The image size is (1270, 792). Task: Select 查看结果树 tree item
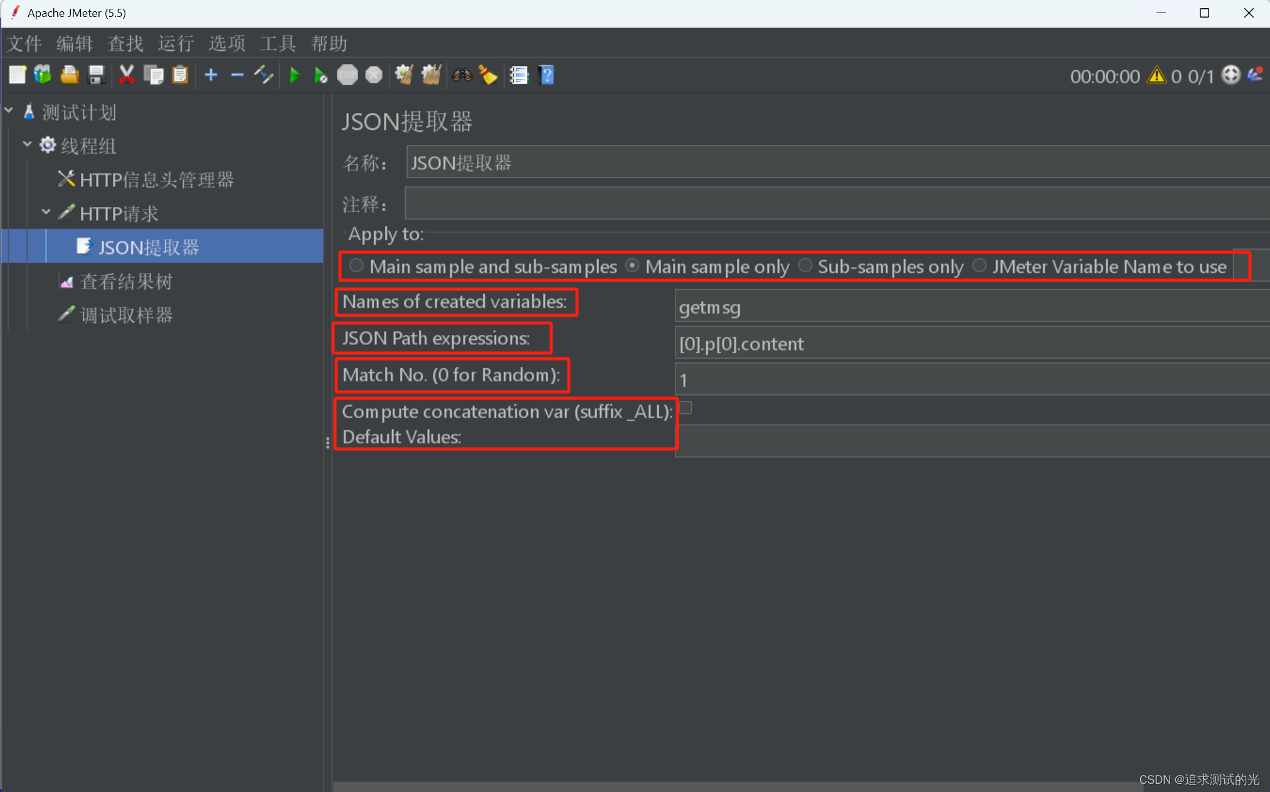126,282
